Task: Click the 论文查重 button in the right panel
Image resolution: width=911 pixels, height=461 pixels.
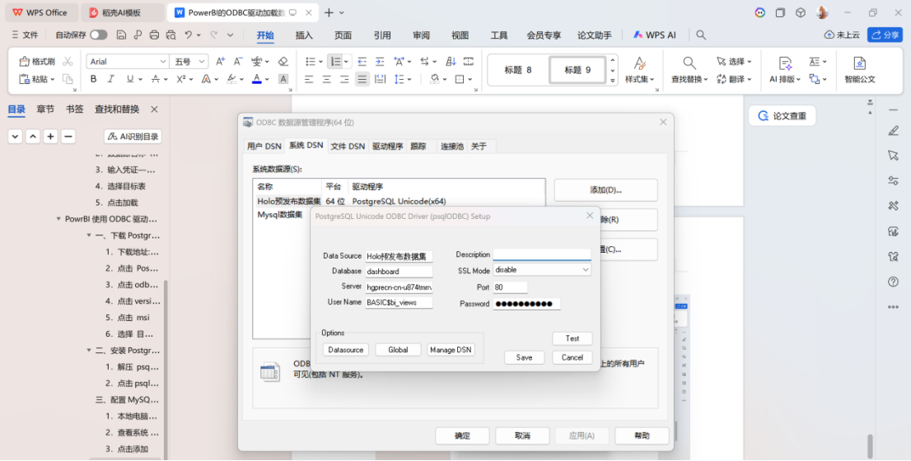Action: pos(782,116)
